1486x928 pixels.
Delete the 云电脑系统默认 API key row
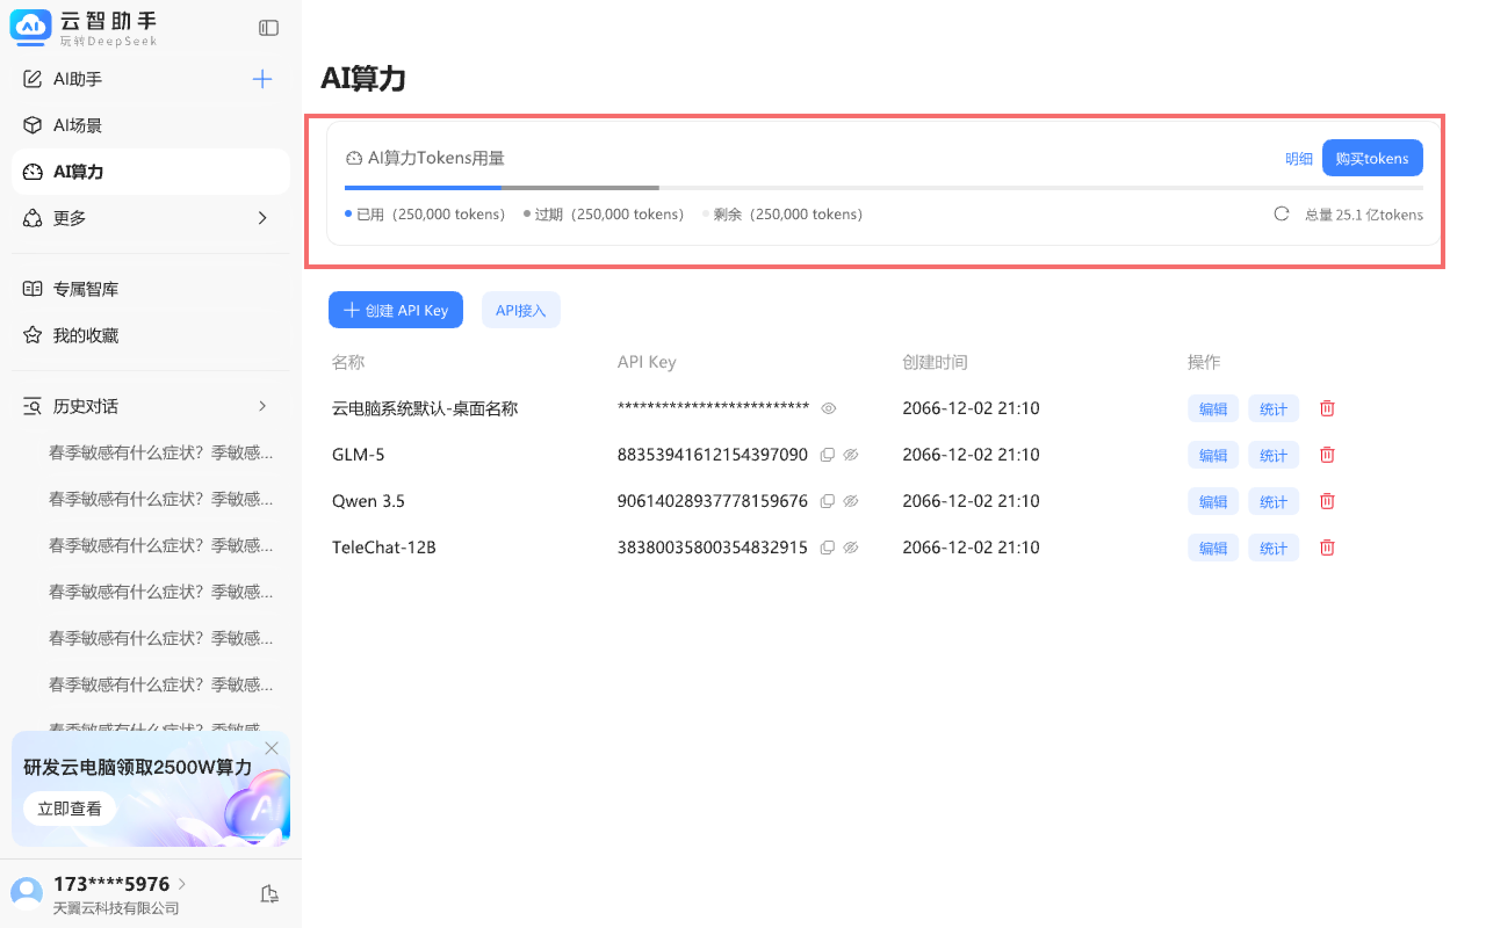[x=1326, y=409]
